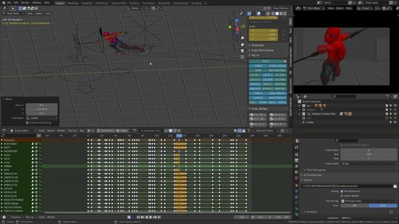Open the File menu
This screenshot has height=224, width=399.
point(9,2)
